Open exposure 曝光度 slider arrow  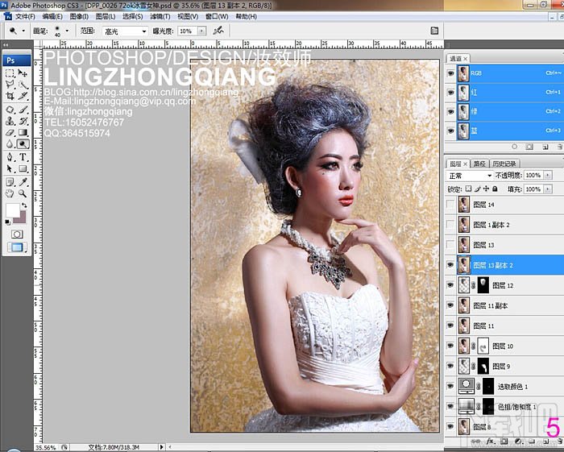[201, 31]
